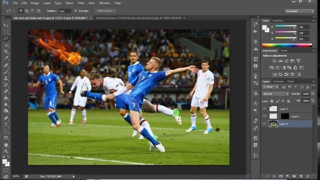This screenshot has height=180, width=320.
Task: Select the Hand tool
Action: pos(6,144)
